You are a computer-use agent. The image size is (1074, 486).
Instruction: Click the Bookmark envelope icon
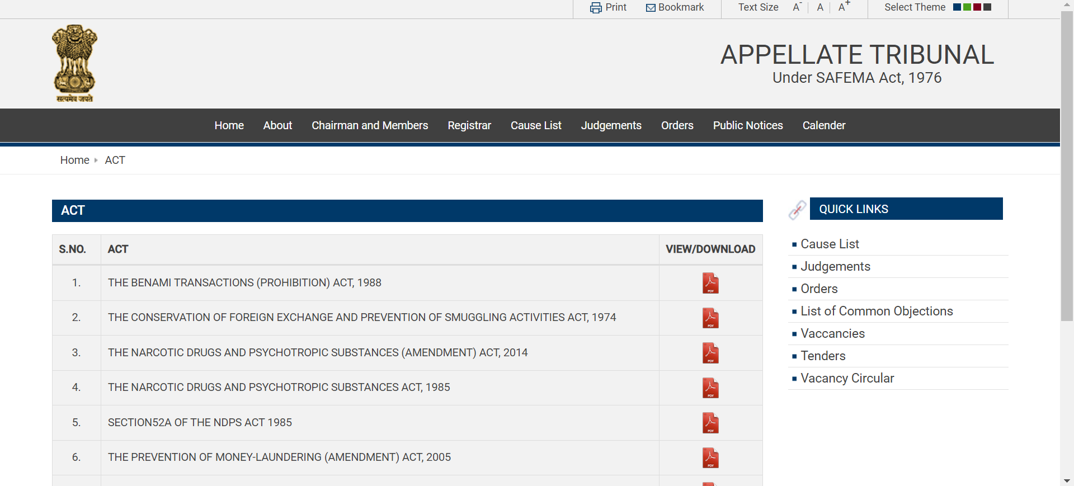click(651, 8)
